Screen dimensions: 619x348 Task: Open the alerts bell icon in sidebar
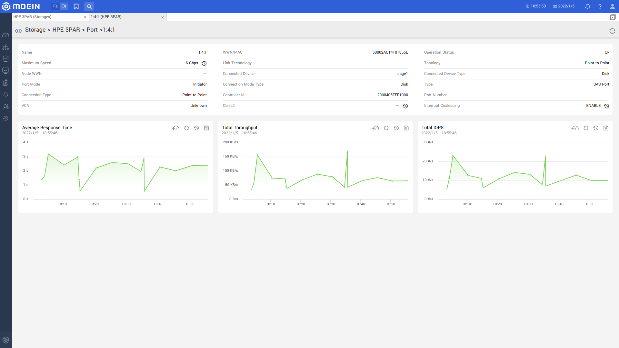coord(6,95)
